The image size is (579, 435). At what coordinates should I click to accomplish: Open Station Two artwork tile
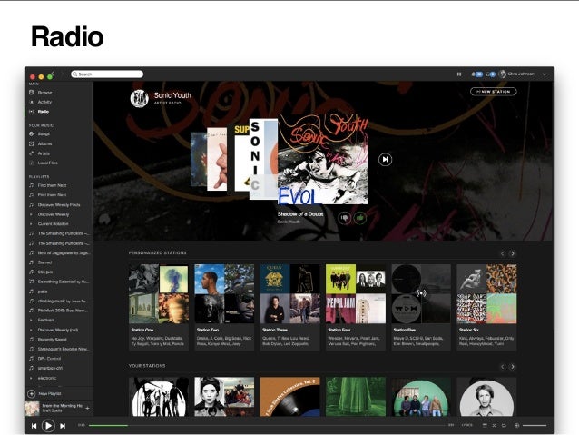(x=224, y=294)
